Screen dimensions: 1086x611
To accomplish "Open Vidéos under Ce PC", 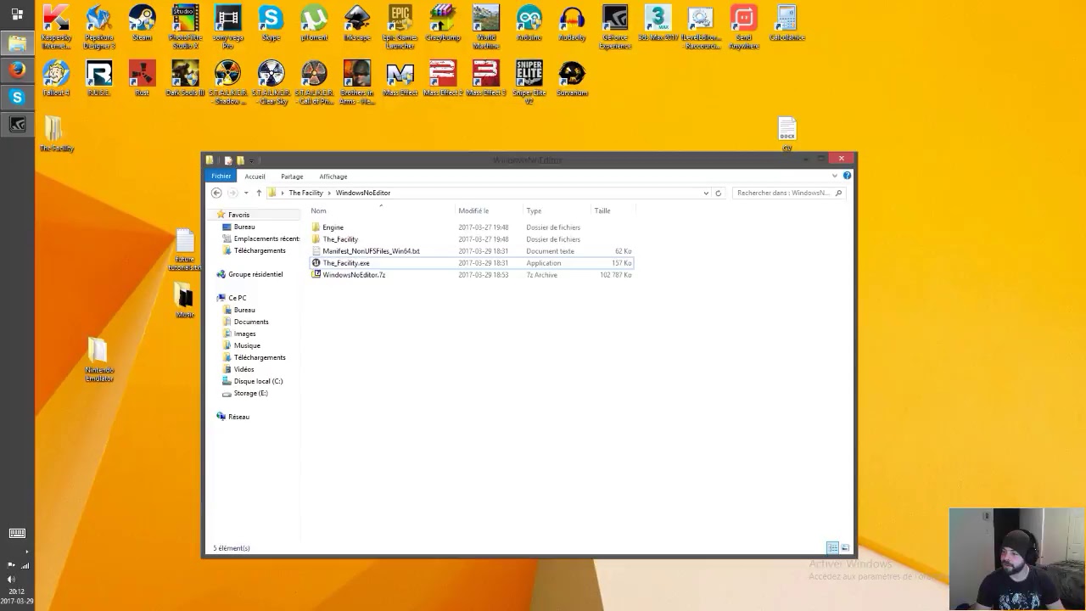I will [x=244, y=369].
